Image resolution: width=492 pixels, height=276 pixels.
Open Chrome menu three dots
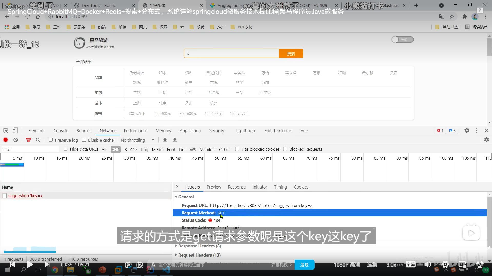pos(485,17)
